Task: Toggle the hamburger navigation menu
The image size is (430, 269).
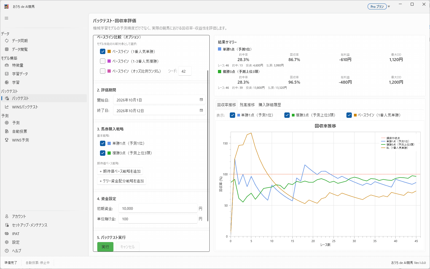Action: [6, 18]
